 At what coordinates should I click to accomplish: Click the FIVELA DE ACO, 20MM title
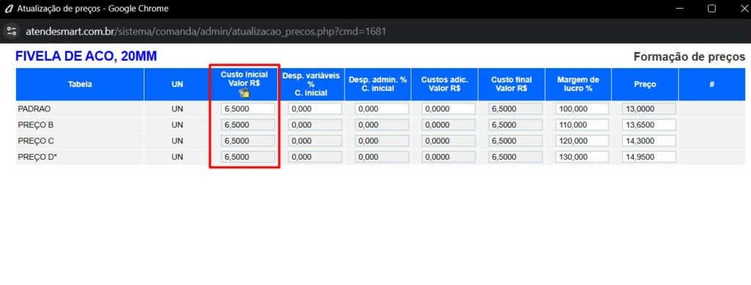point(87,56)
